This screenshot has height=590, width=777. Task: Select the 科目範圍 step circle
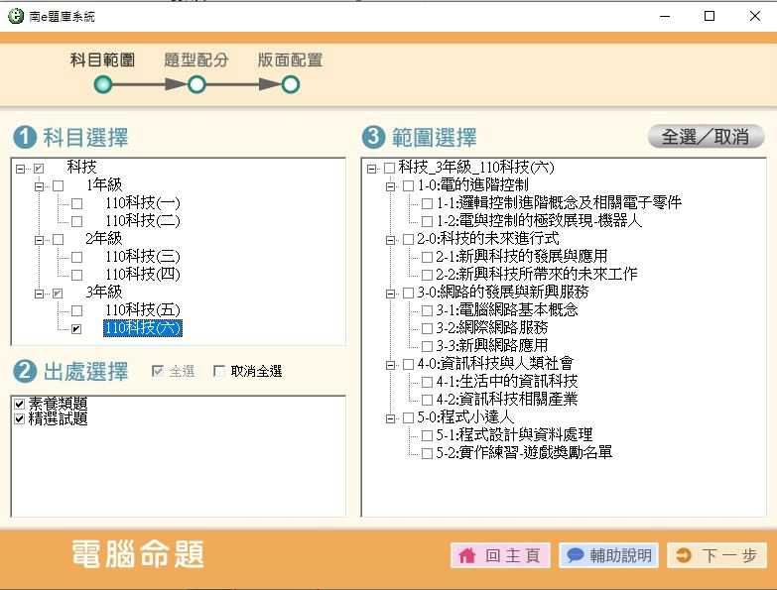click(x=102, y=84)
